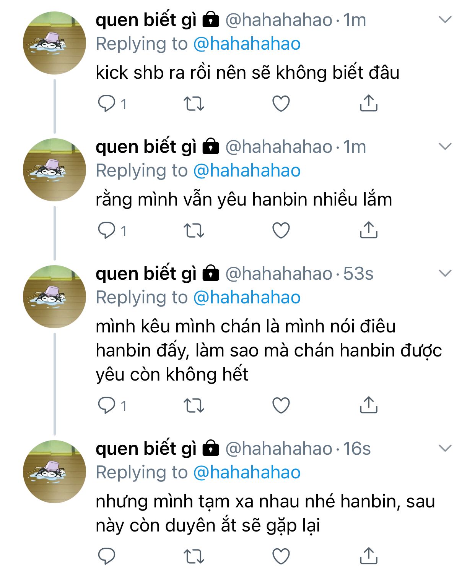Like the "mình kêu mình chán" tweet
475x572 pixels.
(x=281, y=405)
